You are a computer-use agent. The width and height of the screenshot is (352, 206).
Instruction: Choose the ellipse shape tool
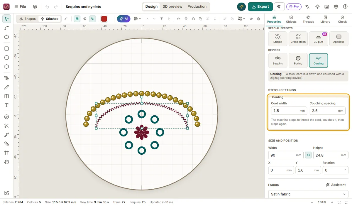(x=6, y=58)
